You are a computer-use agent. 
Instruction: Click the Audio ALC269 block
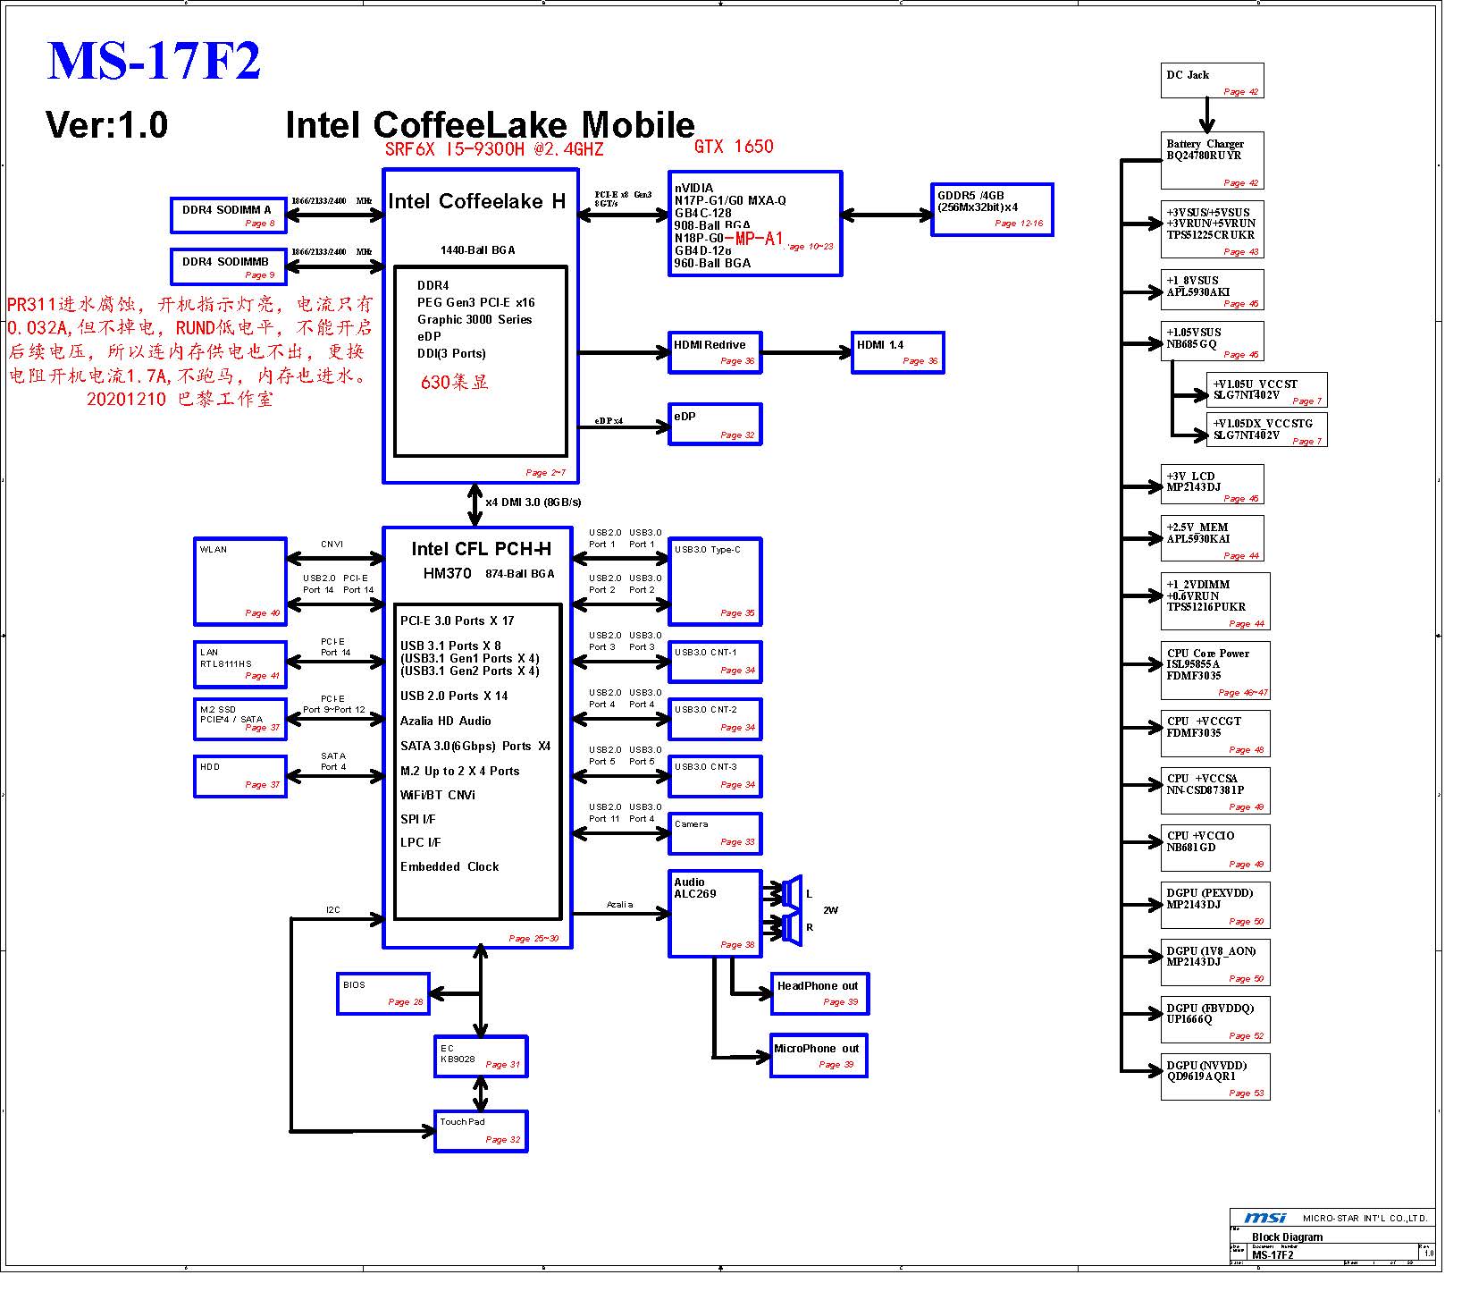[715, 913]
